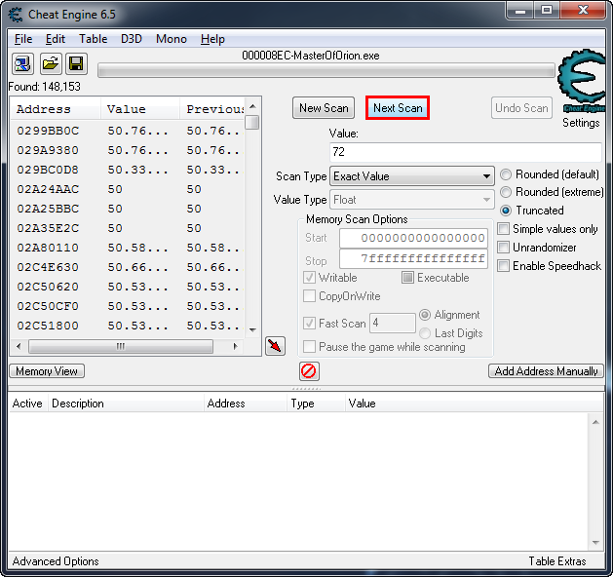Toggle the Executable checkbox
The width and height of the screenshot is (613, 577).
[x=407, y=278]
